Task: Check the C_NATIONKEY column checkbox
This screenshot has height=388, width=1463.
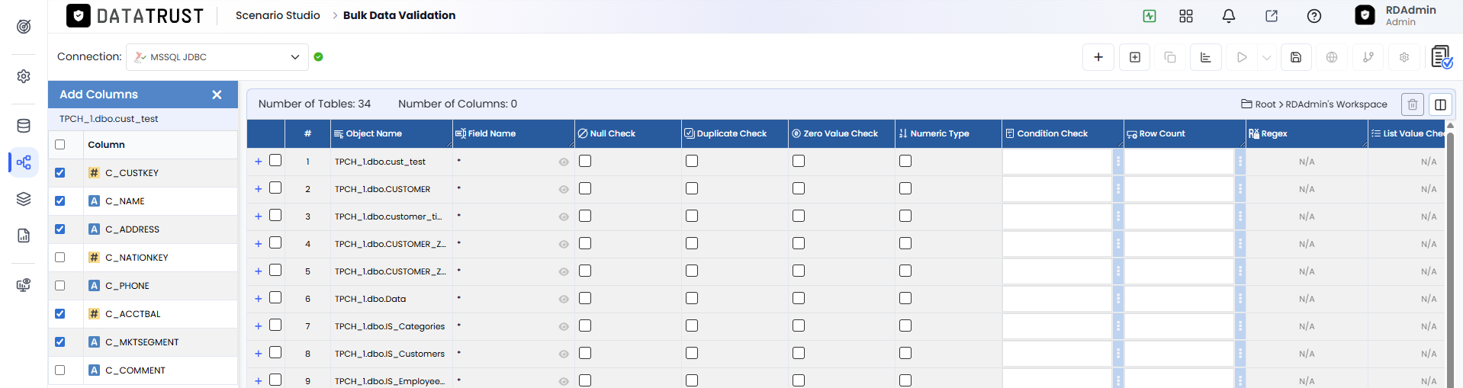Action: pyautogui.click(x=60, y=258)
